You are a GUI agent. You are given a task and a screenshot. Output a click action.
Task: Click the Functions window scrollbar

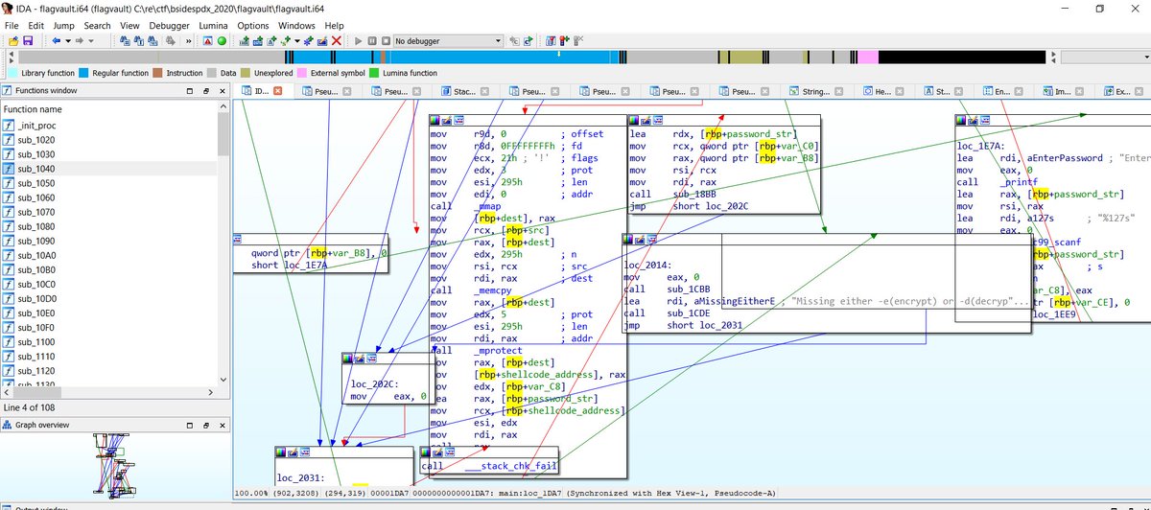click(x=223, y=249)
